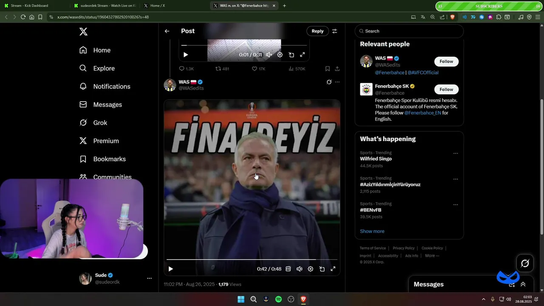The width and height of the screenshot is (544, 306).
Task: Mute the lower video volume
Action: (x=299, y=269)
